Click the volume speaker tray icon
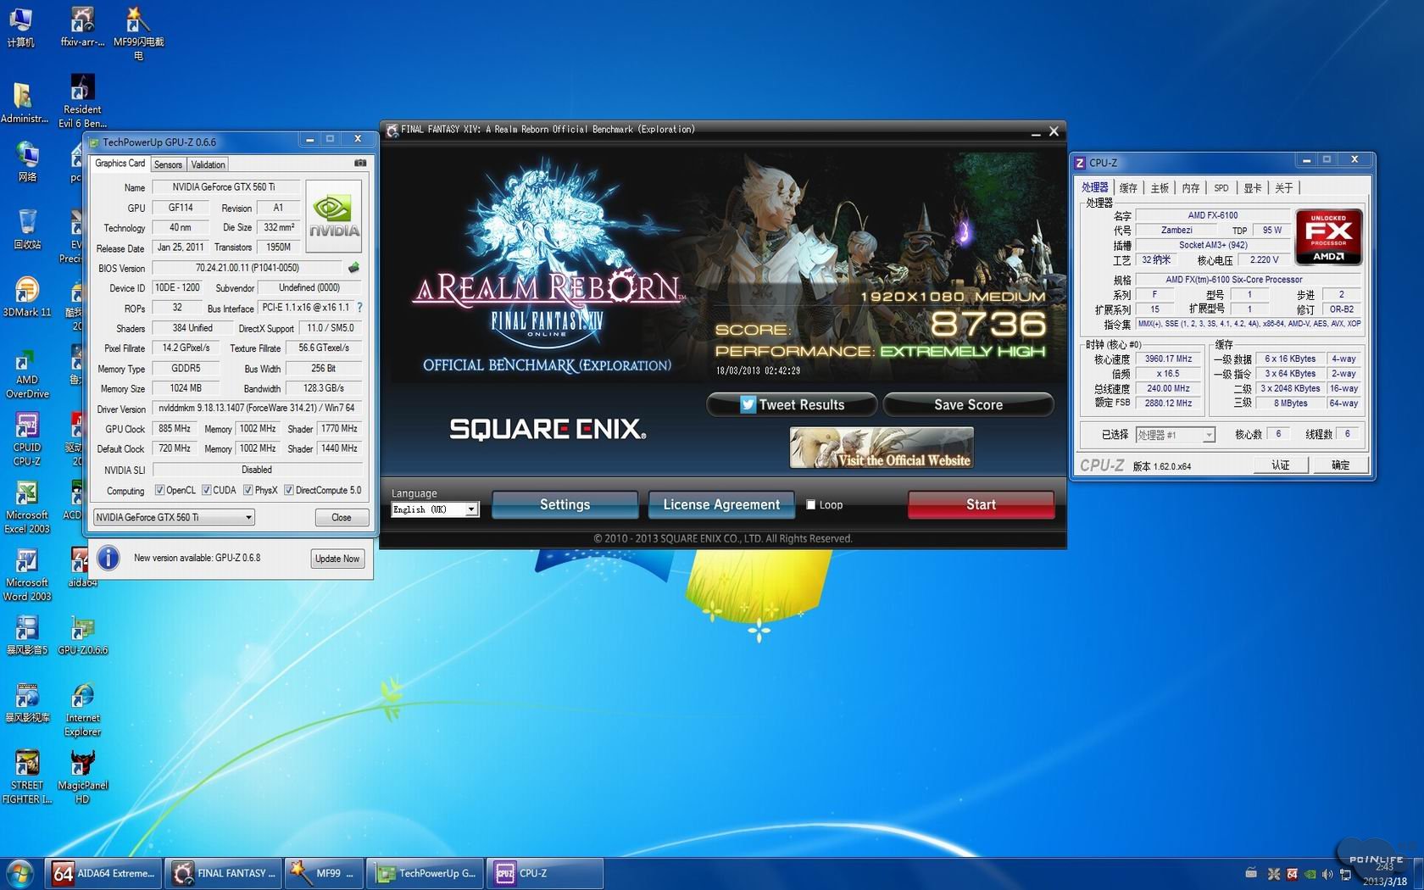Image resolution: width=1424 pixels, height=890 pixels. pyautogui.click(x=1327, y=874)
